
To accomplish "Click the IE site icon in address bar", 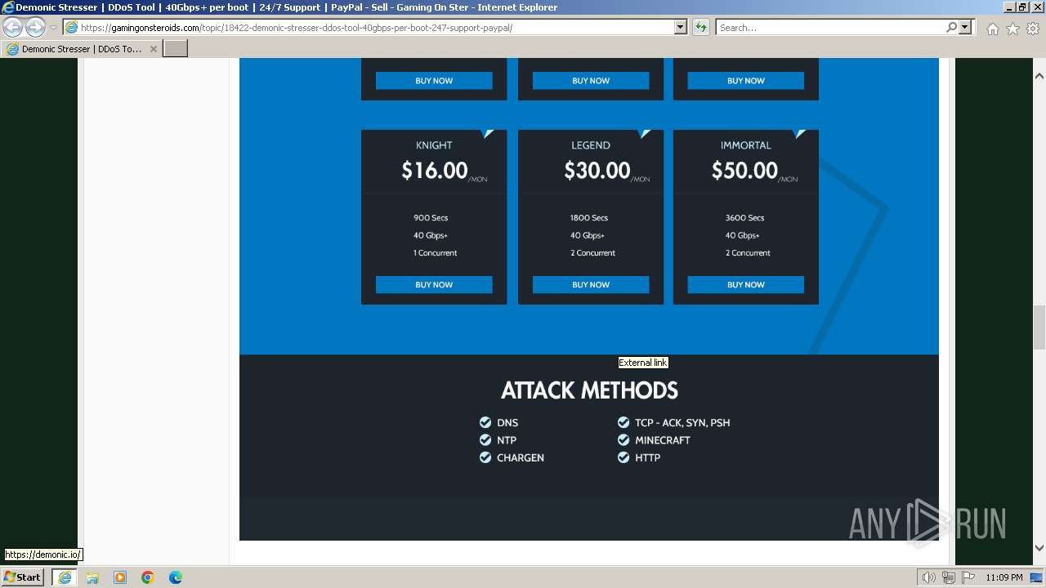I will [x=72, y=28].
